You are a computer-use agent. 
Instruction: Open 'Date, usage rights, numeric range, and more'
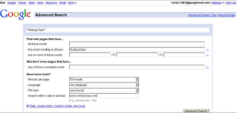coord(57,106)
